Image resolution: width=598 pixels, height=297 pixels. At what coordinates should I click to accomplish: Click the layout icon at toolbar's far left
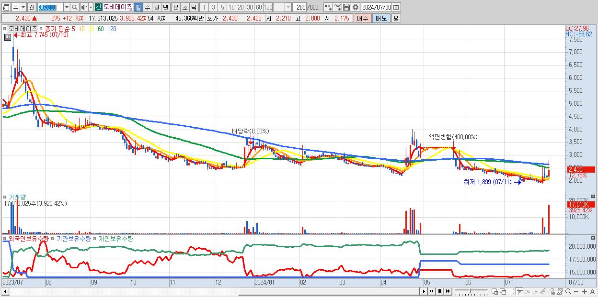6,7
